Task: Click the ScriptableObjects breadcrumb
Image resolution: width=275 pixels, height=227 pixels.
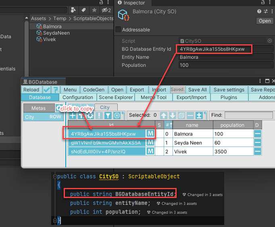Action: pos(93,19)
